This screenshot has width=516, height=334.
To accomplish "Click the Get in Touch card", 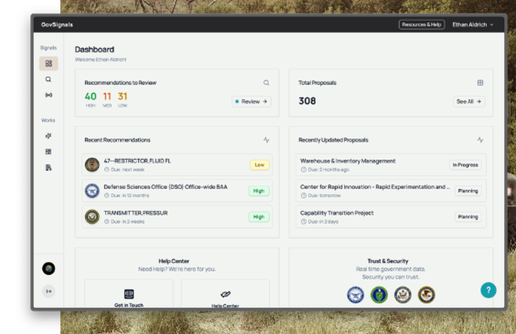I will (129, 294).
